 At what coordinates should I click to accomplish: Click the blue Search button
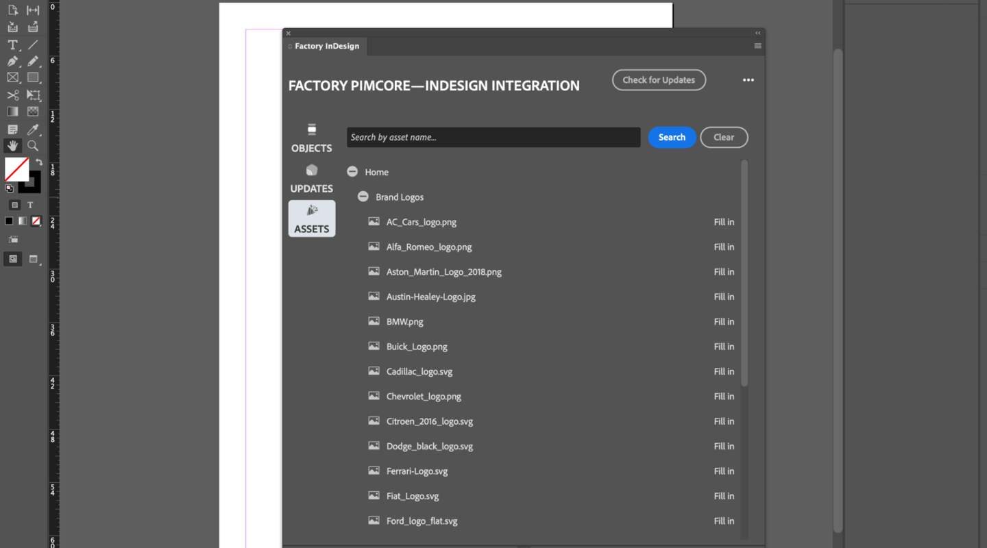[672, 137]
